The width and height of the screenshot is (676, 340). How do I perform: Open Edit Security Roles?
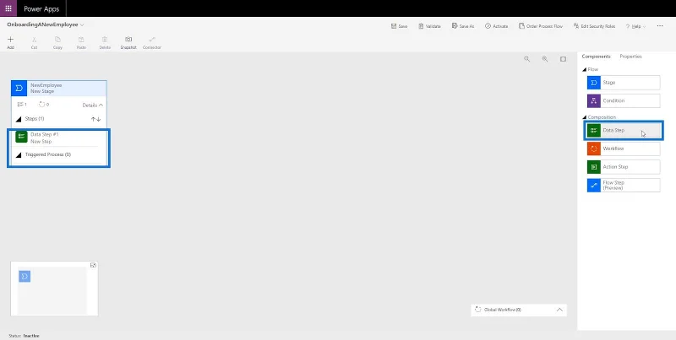pyautogui.click(x=594, y=26)
